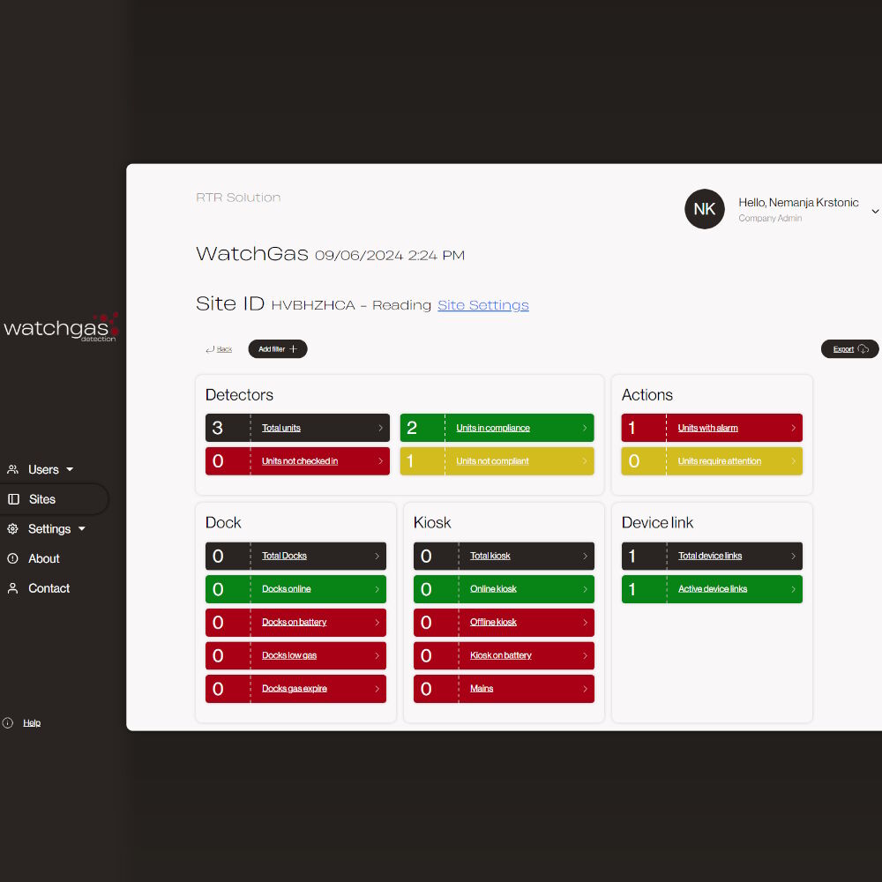
Task: Click the Users icon in sidebar
Action: point(12,469)
